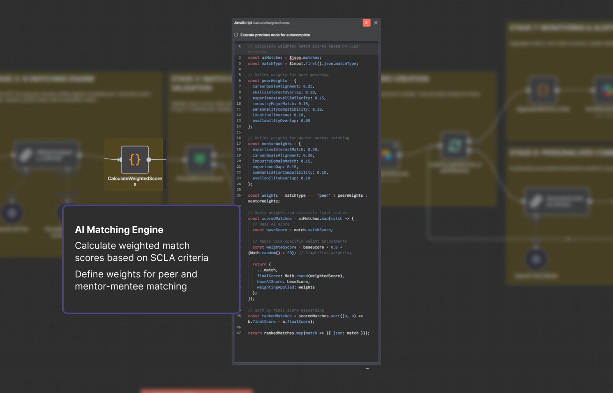Click 'experienceGap: 0.15' line
613x393 pixels.
click(x=276, y=167)
